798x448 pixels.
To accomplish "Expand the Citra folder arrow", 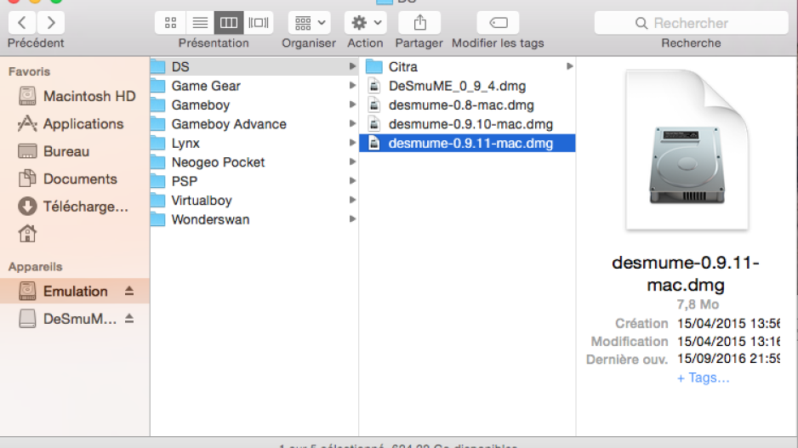I will click(569, 66).
